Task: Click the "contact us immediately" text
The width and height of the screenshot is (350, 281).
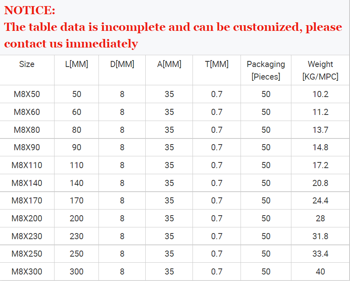Action: pos(71,43)
